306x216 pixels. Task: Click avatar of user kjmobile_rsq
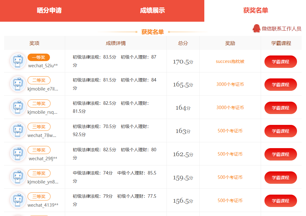(x=18, y=108)
